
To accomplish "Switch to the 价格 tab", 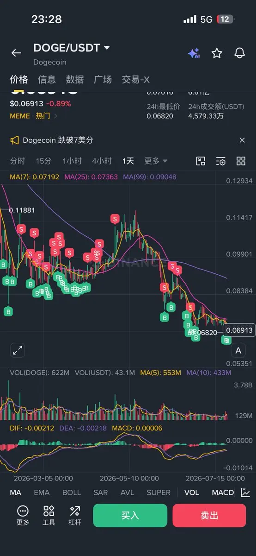I will tap(19, 79).
